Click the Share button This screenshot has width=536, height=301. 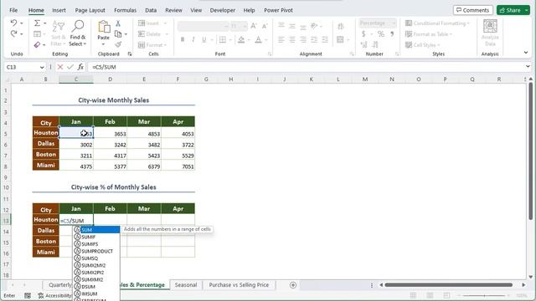coord(510,10)
